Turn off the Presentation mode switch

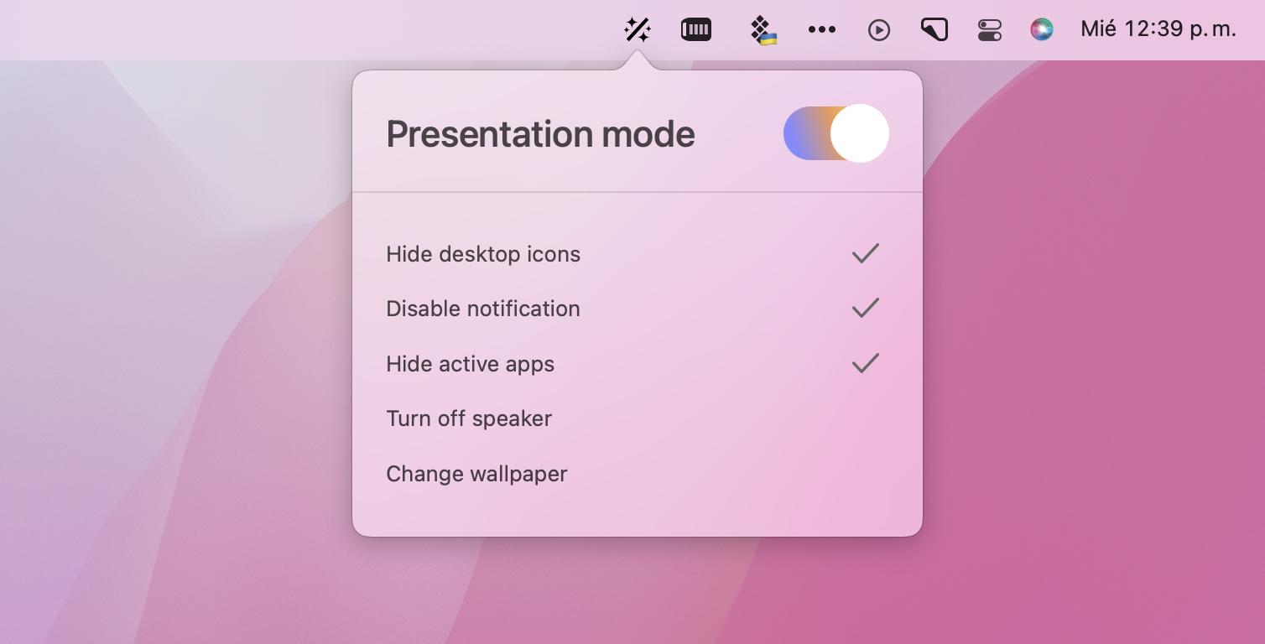836,133
